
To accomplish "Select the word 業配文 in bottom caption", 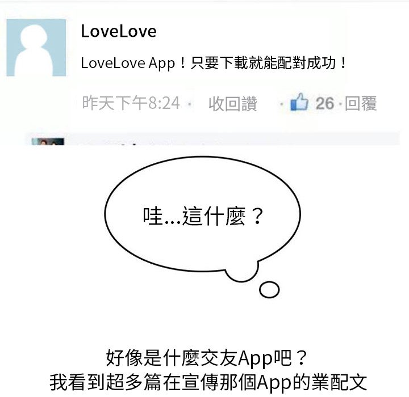I will (x=339, y=382).
